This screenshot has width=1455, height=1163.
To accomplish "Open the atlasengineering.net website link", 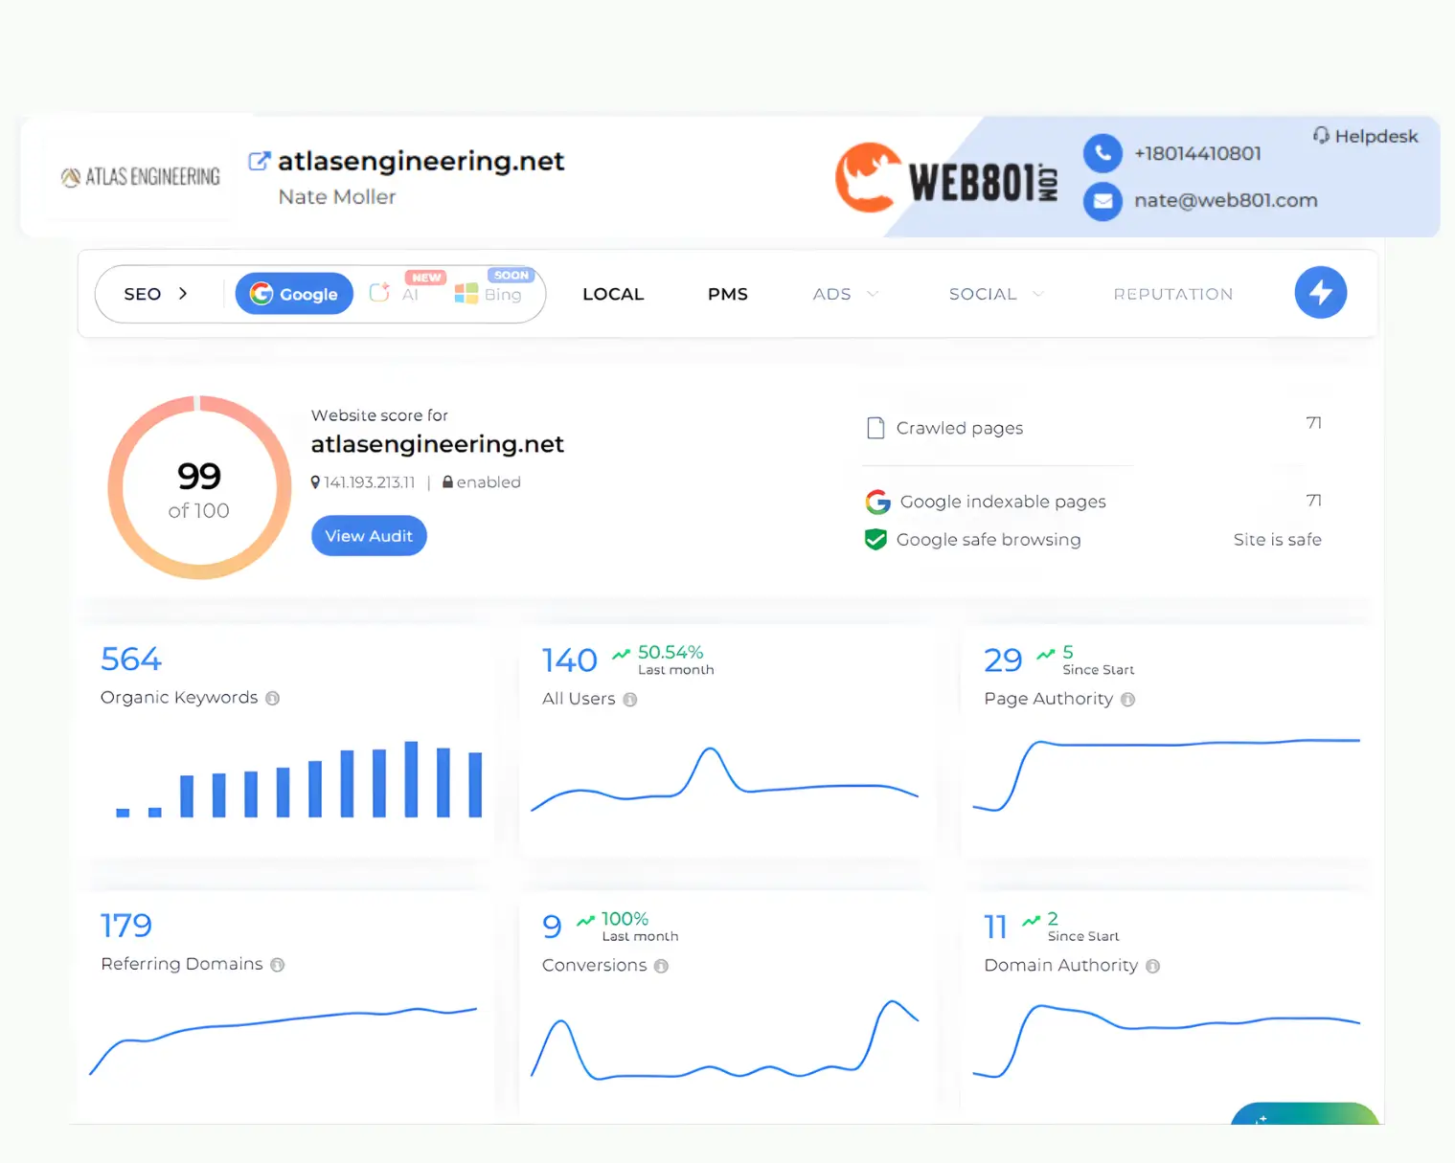I will (420, 161).
